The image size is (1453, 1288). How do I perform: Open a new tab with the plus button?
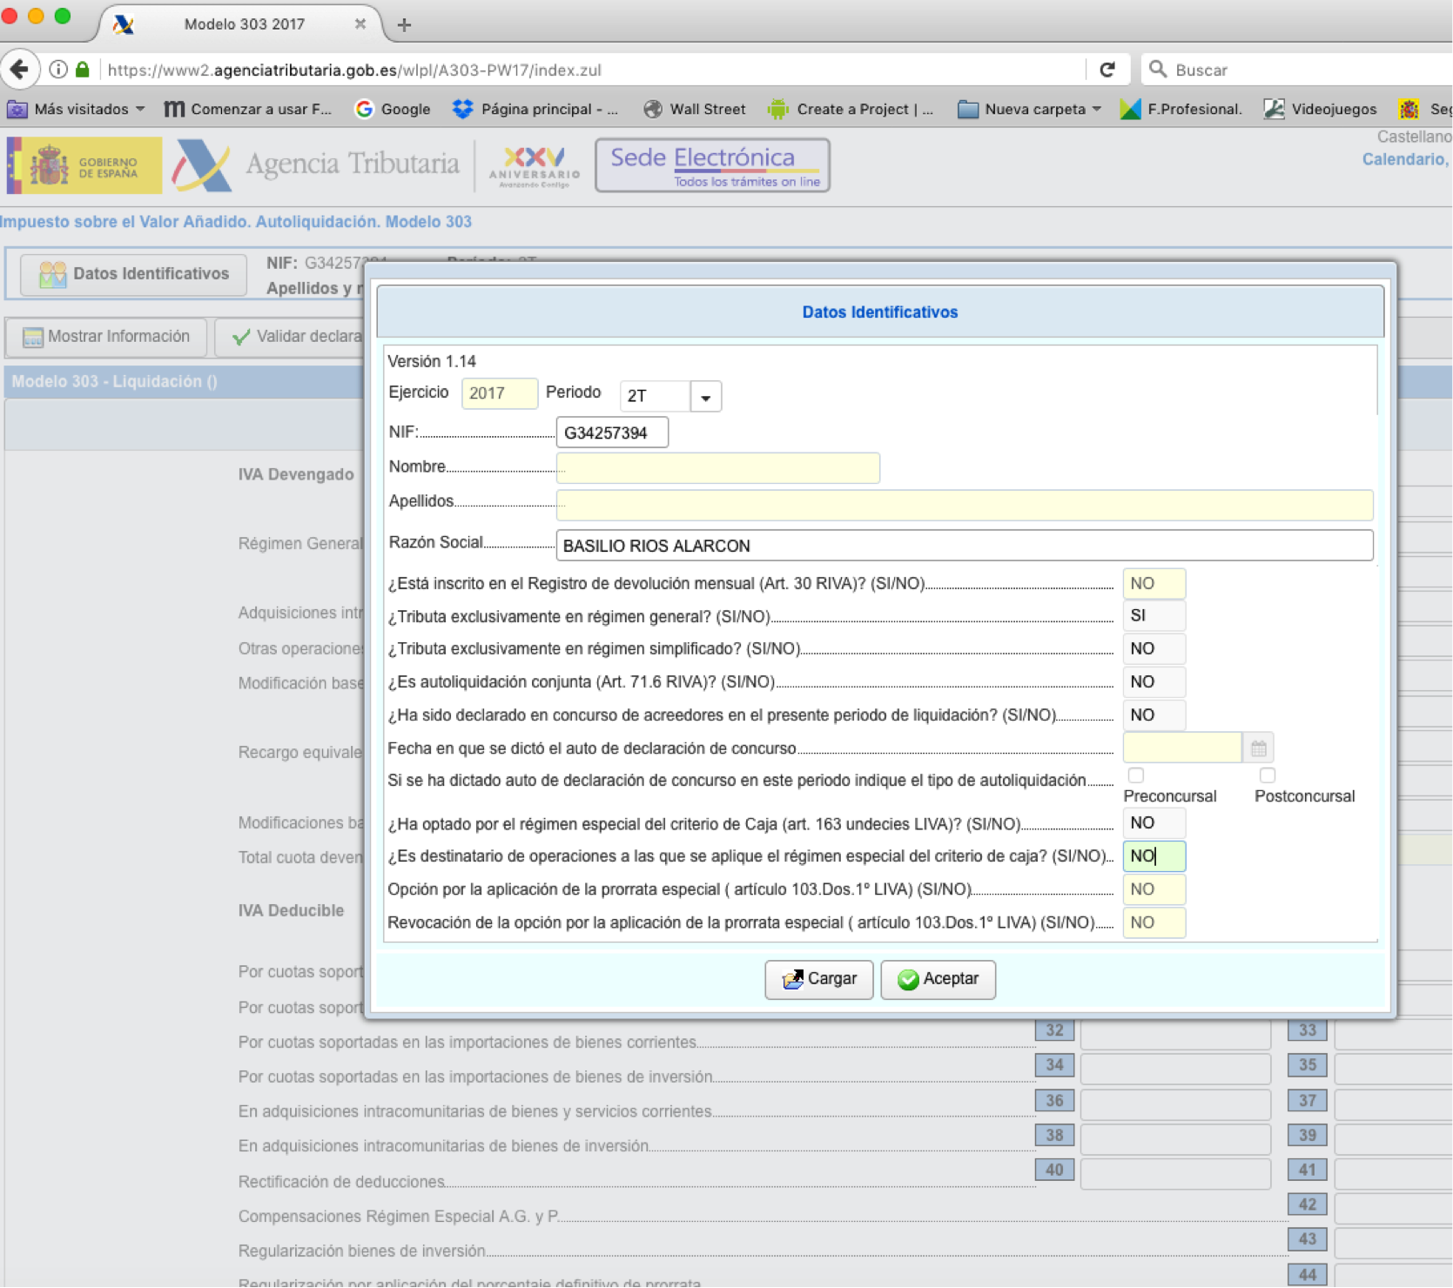(404, 24)
